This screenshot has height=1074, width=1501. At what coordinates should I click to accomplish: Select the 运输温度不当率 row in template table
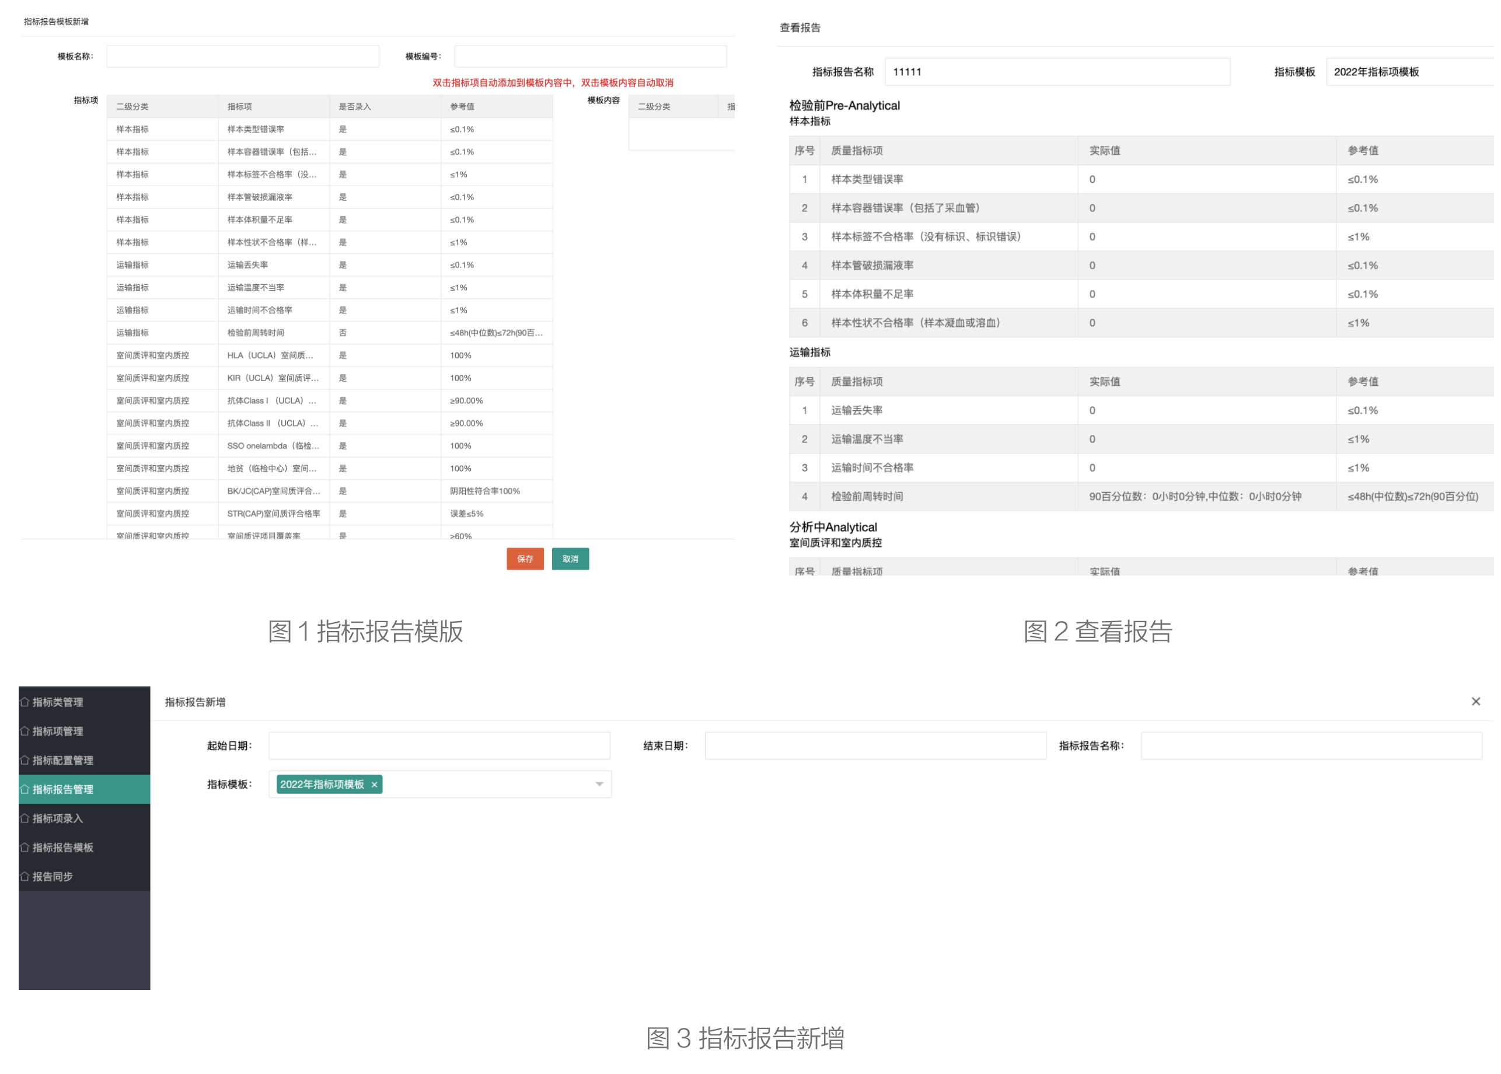[329, 288]
